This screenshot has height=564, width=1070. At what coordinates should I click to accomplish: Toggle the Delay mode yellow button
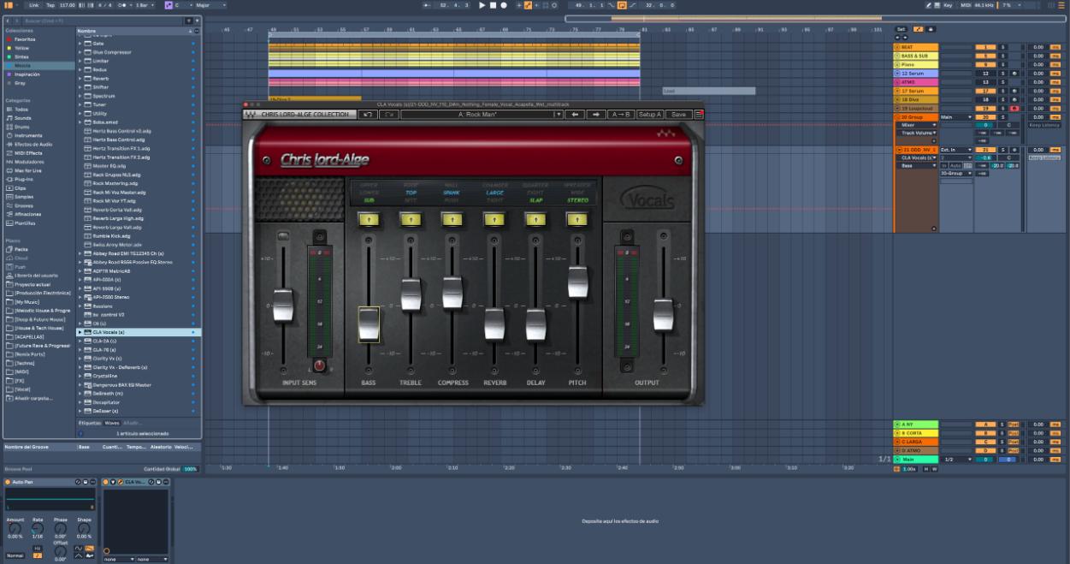[x=535, y=219]
